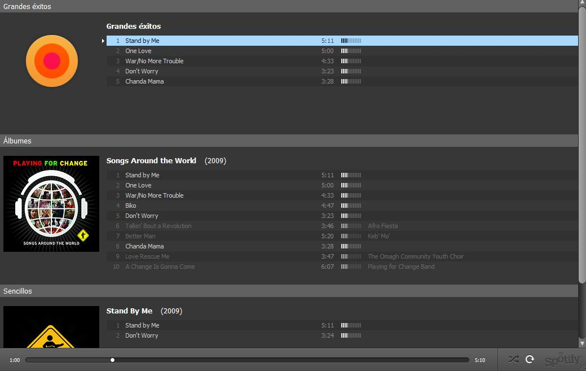Select Don't Worry in the Stand By Me single
Viewport: 586px width, 371px height.
point(342,335)
